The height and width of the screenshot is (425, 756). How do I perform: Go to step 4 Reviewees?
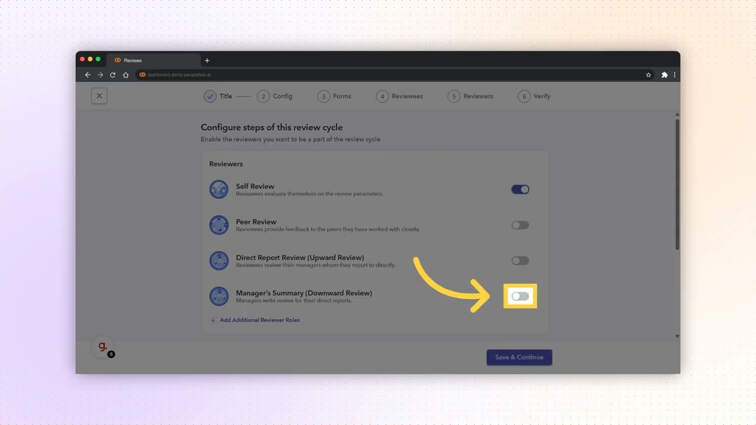[x=400, y=96]
